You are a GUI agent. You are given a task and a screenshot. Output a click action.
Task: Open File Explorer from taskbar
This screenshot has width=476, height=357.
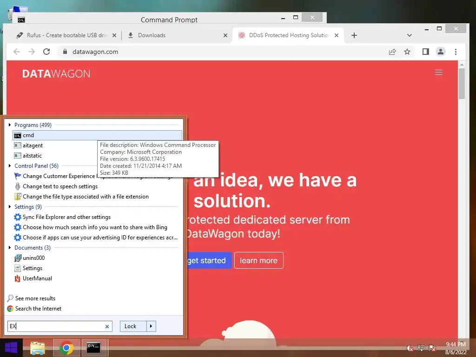[x=38, y=348]
